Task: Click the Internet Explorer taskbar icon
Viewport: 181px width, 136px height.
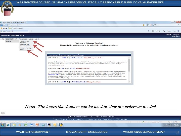Action: tap(8, 125)
